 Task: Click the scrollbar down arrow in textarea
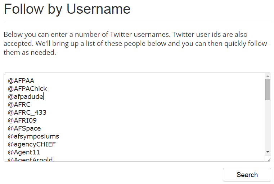pos(268,152)
